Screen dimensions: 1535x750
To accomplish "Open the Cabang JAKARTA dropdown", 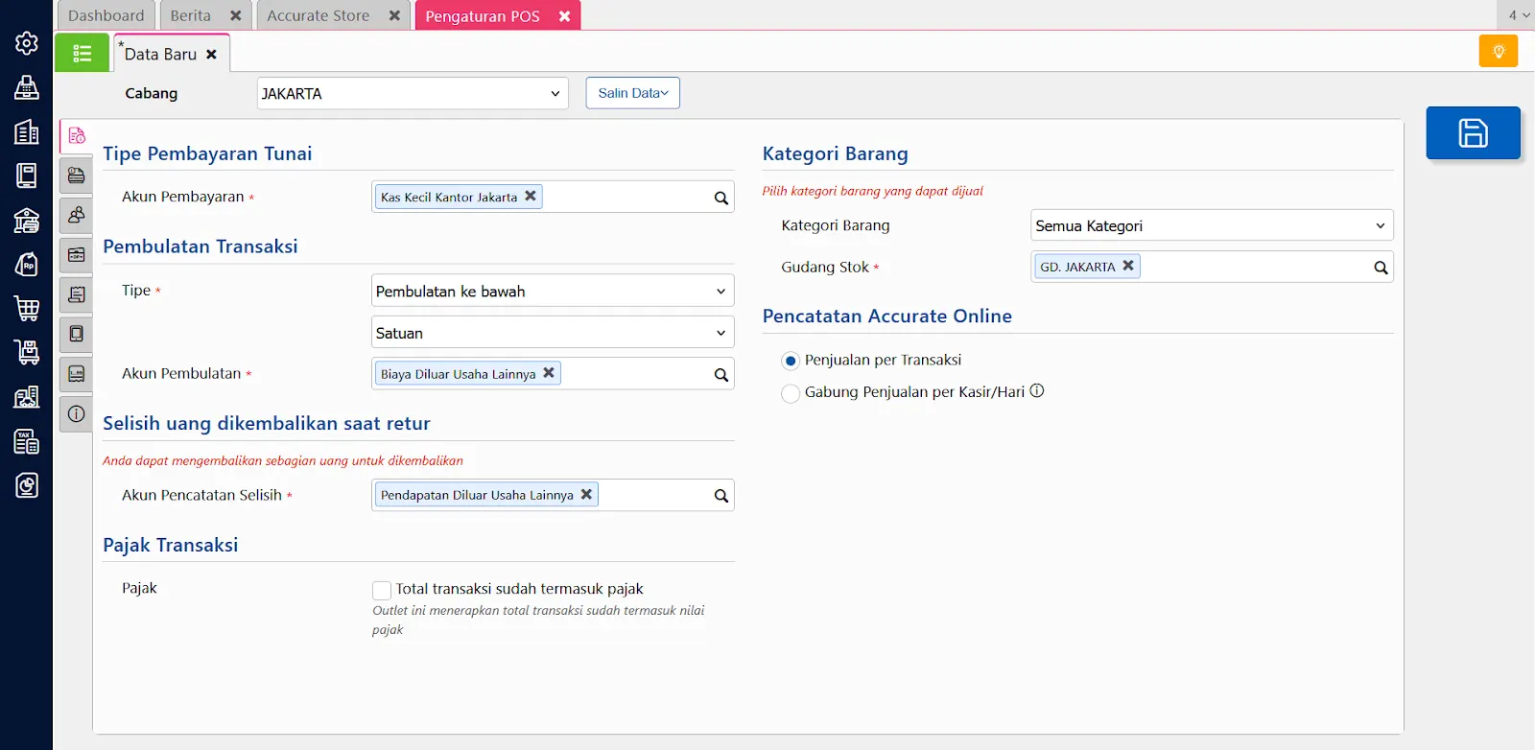I will (413, 93).
